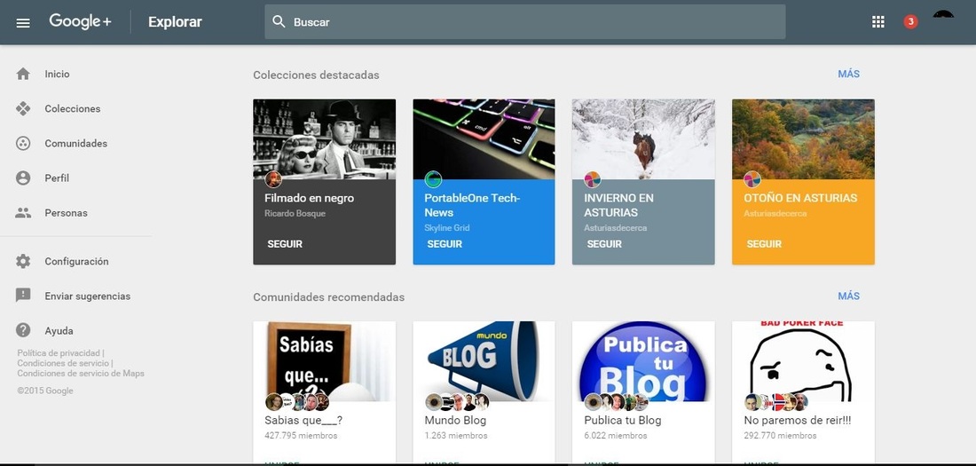Viewport: 976px width, 466px height.
Task: Click author name Ricardo Bosque
Action: 295,214
